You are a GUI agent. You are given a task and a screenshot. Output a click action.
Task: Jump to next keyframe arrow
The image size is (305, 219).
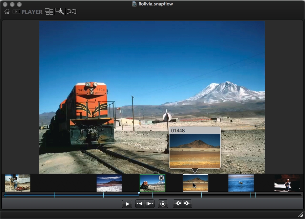coord(187,203)
